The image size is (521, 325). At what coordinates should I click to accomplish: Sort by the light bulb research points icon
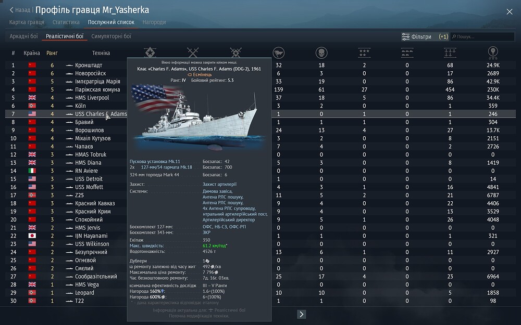493,53
